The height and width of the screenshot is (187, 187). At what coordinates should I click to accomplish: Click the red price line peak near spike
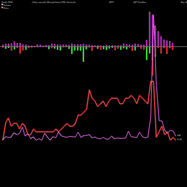pos(152,81)
